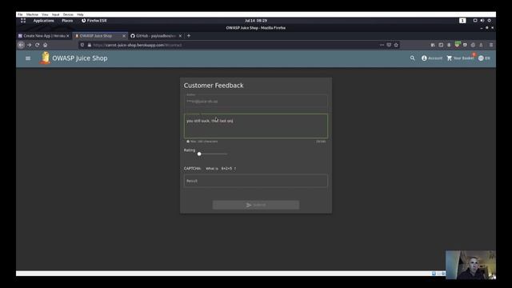
Task: Close the OWASP Juice Shop tab
Action: click(124, 36)
